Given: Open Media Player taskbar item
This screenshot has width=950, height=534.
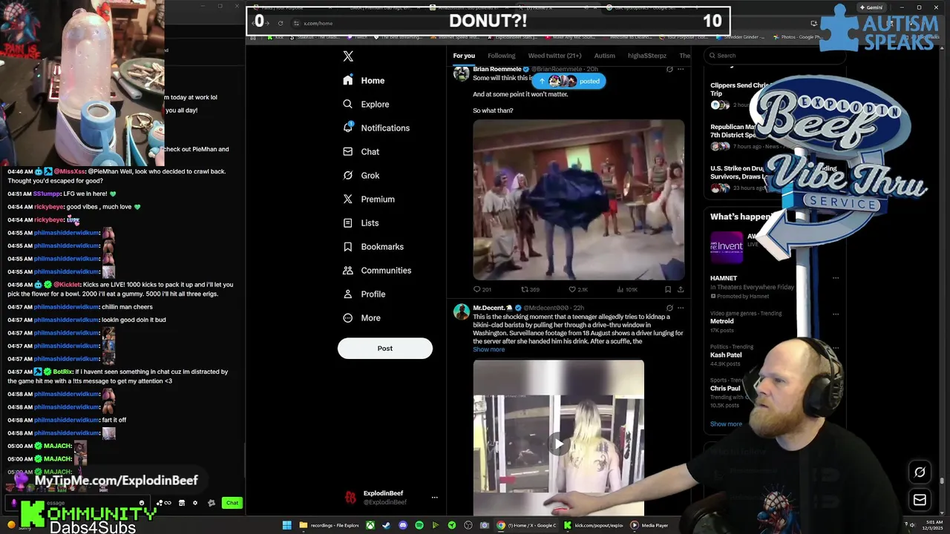Looking at the screenshot, I should tap(650, 525).
